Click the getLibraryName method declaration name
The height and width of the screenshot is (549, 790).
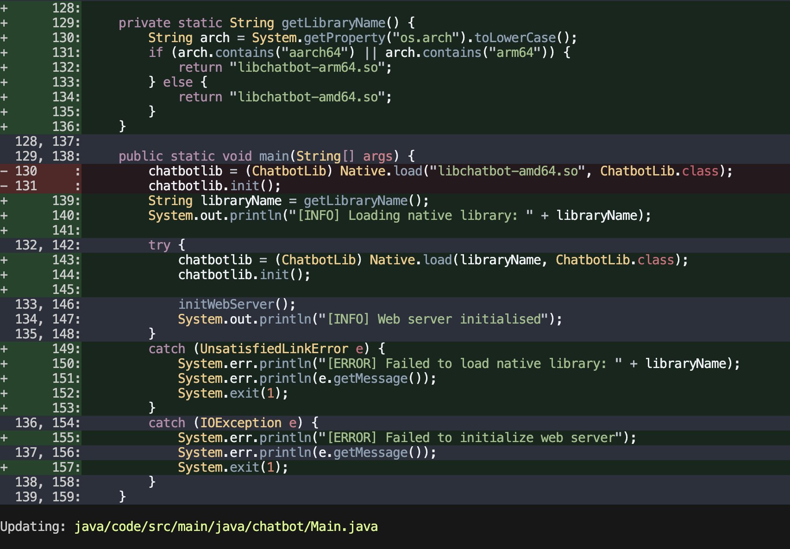[333, 23]
